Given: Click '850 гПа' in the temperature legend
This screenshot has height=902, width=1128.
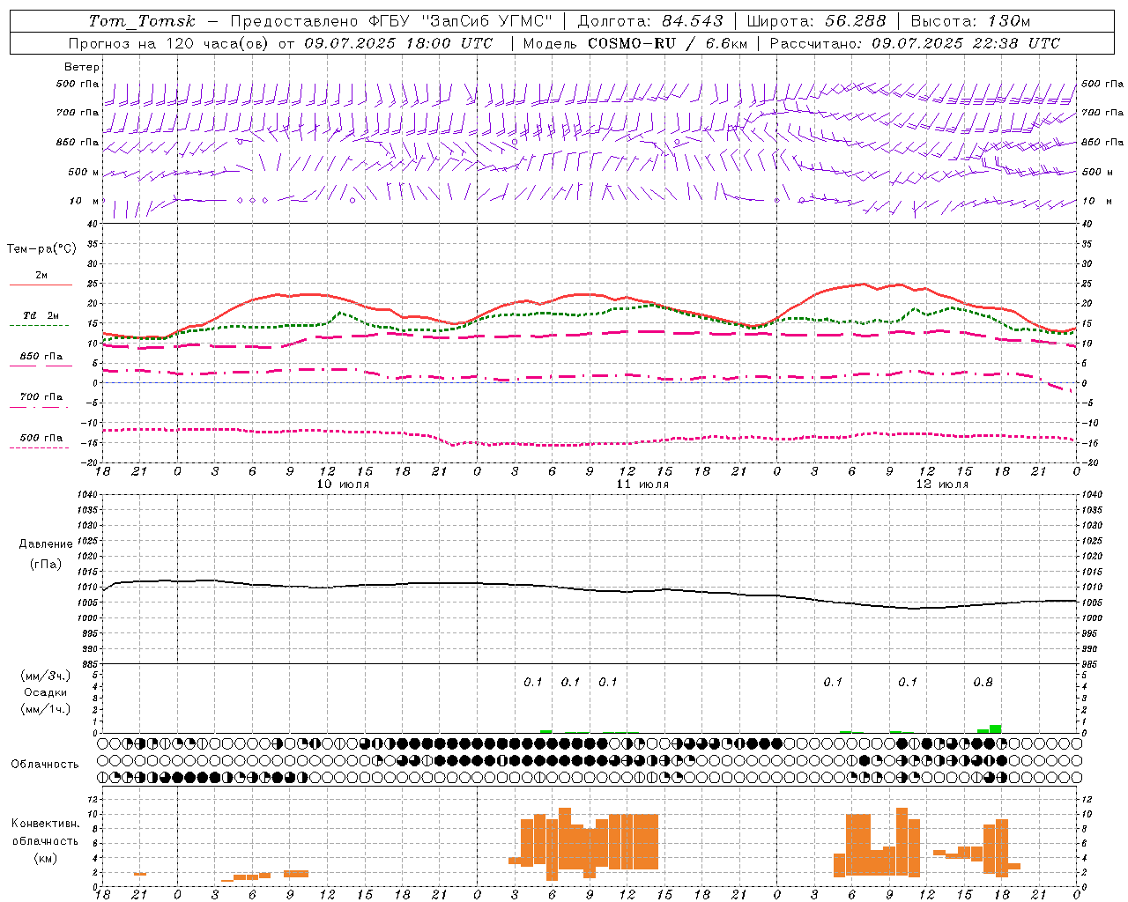Looking at the screenshot, I should [41, 357].
